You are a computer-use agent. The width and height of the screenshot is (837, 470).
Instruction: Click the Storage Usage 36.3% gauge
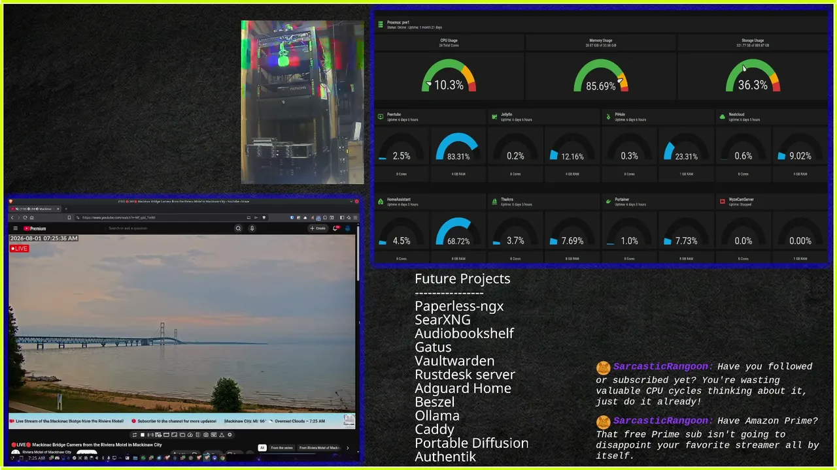pyautogui.click(x=753, y=76)
